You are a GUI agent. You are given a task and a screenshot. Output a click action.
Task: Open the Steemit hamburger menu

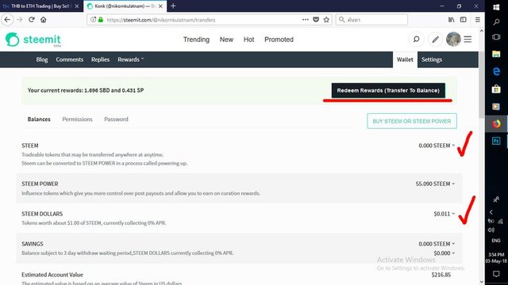tap(468, 40)
